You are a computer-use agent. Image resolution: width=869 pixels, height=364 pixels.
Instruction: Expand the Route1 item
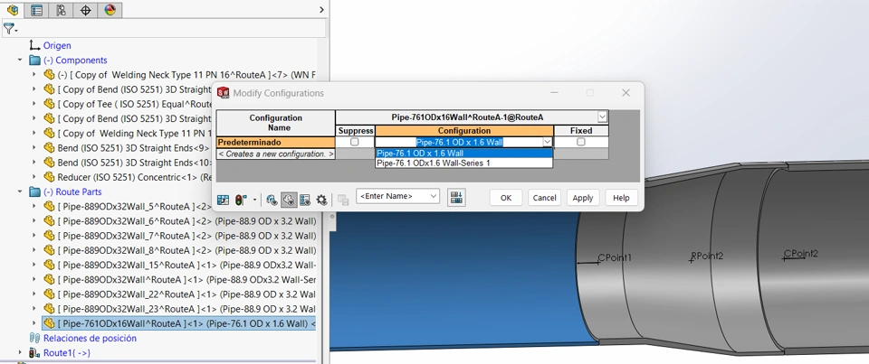20,352
